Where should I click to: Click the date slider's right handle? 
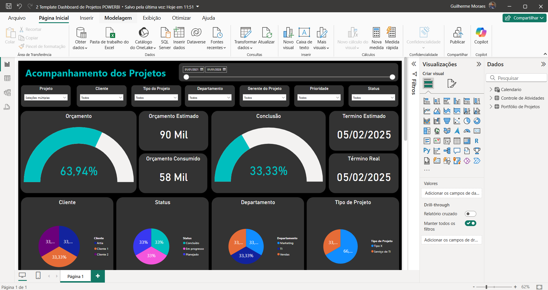click(x=392, y=77)
